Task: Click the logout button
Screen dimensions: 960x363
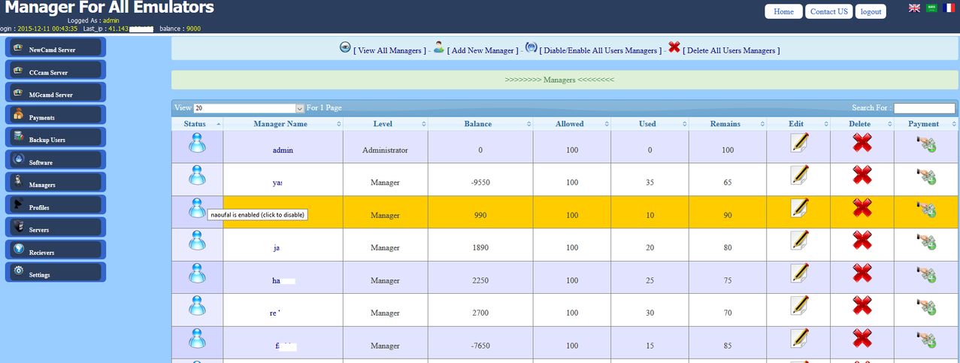Action: (871, 12)
